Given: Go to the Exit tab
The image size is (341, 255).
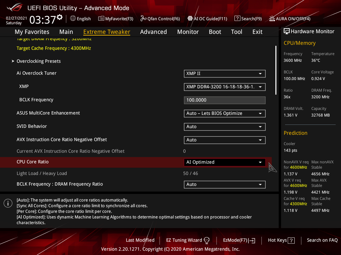Looking at the screenshot, I should click(x=257, y=32).
